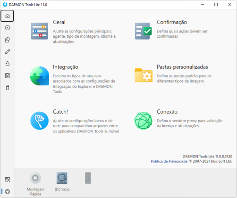The height and width of the screenshot is (198, 237).
Task: Select the virtual HDD sidebar icon
Action: pos(8,75)
